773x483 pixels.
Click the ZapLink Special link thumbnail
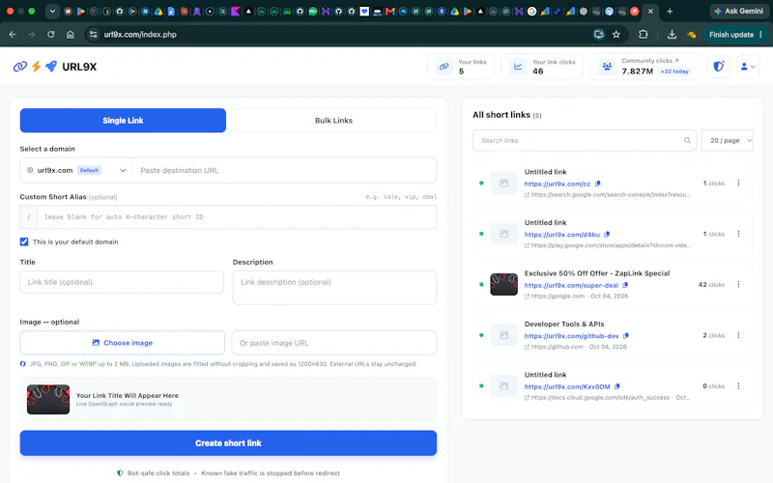(503, 284)
